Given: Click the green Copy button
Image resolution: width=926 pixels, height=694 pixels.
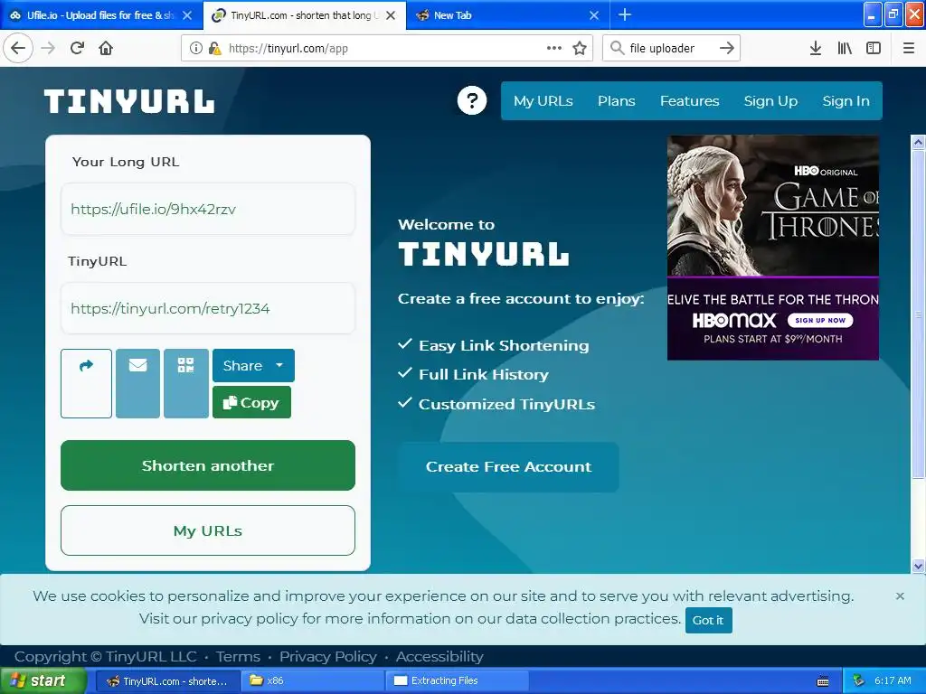Looking at the screenshot, I should 251,402.
